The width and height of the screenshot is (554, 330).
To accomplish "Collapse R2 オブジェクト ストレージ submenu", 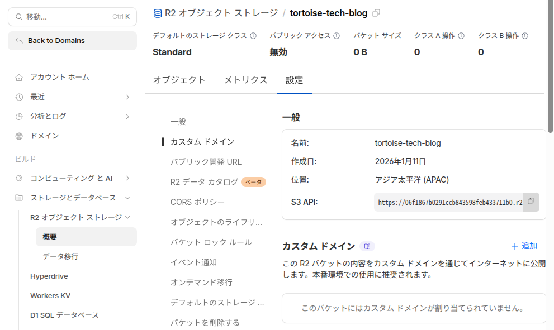I will tap(127, 217).
